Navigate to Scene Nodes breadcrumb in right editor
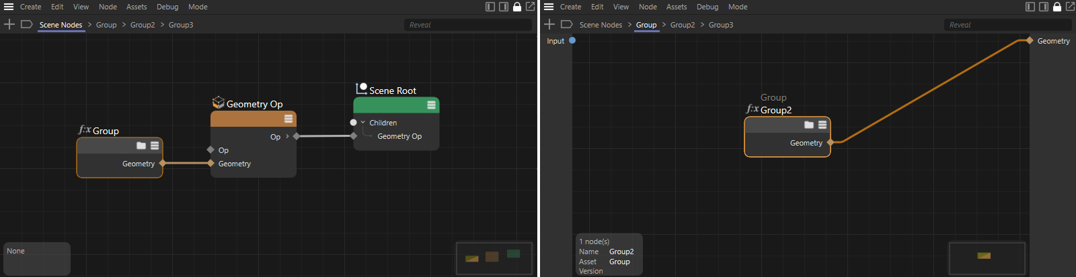The image size is (1076, 277). (601, 25)
